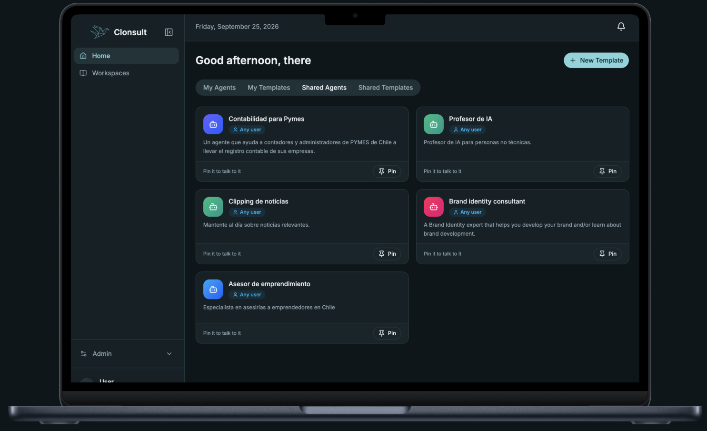707x431 pixels.
Task: Open notifications bell icon
Action: pyautogui.click(x=621, y=27)
